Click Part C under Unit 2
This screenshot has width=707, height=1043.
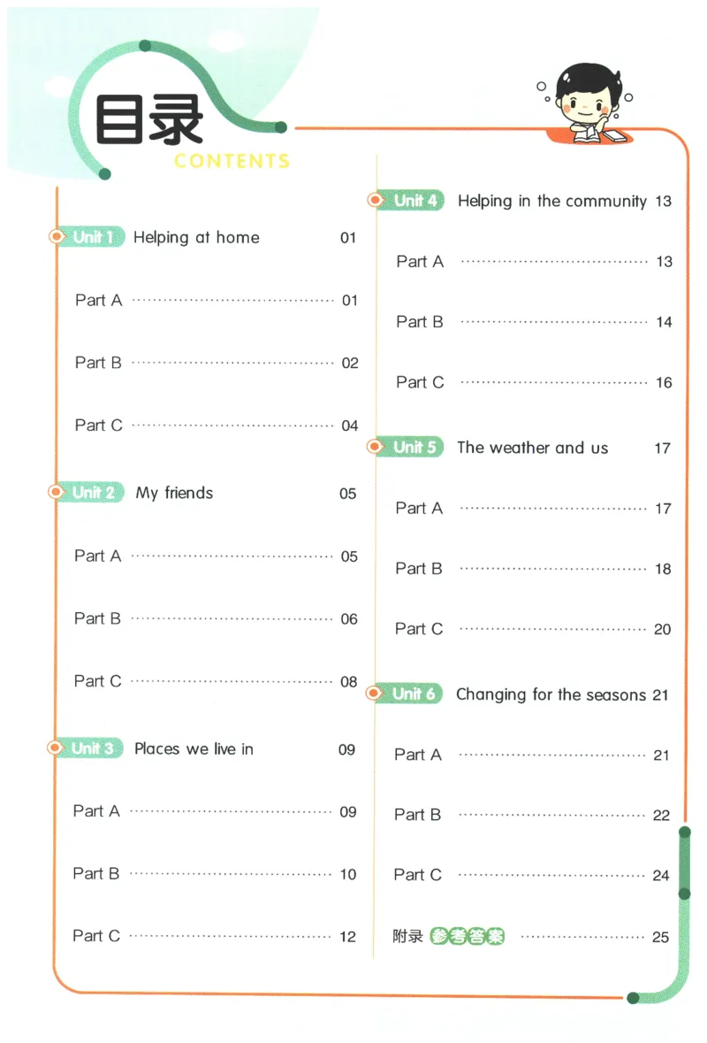[x=97, y=681]
